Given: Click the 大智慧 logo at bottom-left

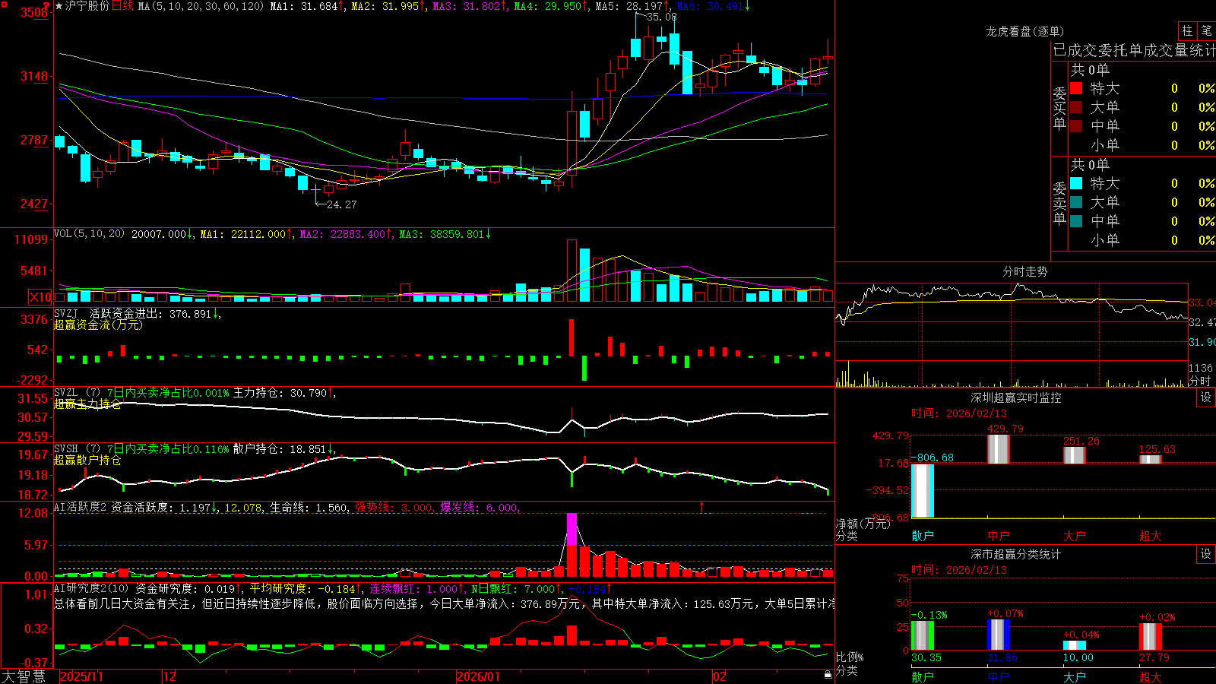Looking at the screenshot, I should point(24,676).
